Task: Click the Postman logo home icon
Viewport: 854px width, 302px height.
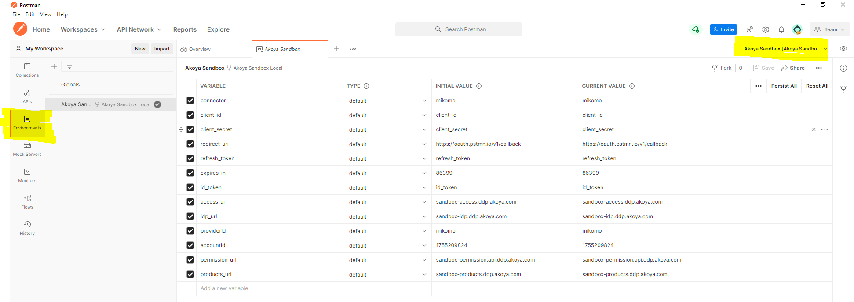Action: point(20,29)
